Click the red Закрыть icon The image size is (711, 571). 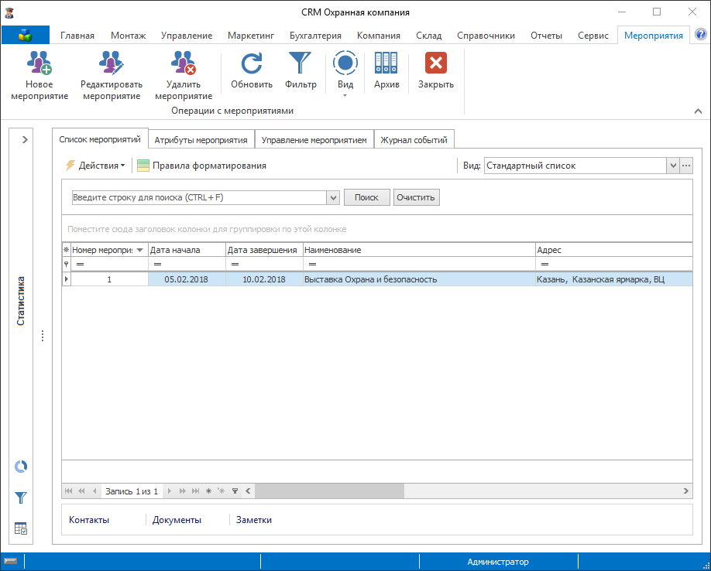click(x=436, y=63)
